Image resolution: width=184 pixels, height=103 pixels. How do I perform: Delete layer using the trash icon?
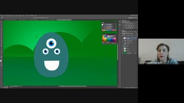point(135,88)
